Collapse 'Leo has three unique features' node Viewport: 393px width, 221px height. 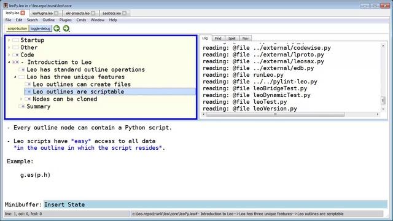(x=15, y=77)
